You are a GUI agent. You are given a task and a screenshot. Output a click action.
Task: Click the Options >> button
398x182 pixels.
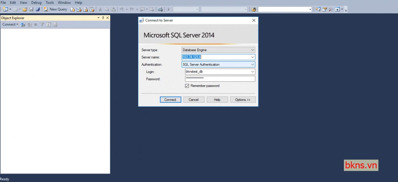pyautogui.click(x=243, y=100)
